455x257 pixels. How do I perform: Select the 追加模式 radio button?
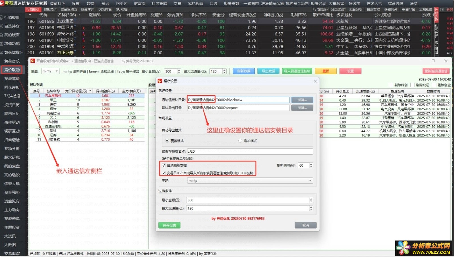[x=240, y=141]
